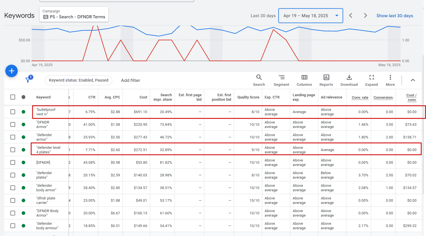Open the filter funnel icon
This screenshot has height=236, width=426.
coord(28,80)
